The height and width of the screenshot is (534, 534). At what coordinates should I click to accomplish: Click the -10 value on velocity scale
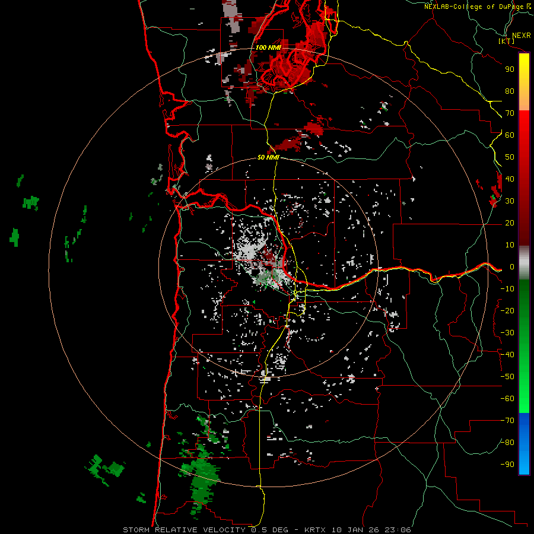(x=507, y=289)
